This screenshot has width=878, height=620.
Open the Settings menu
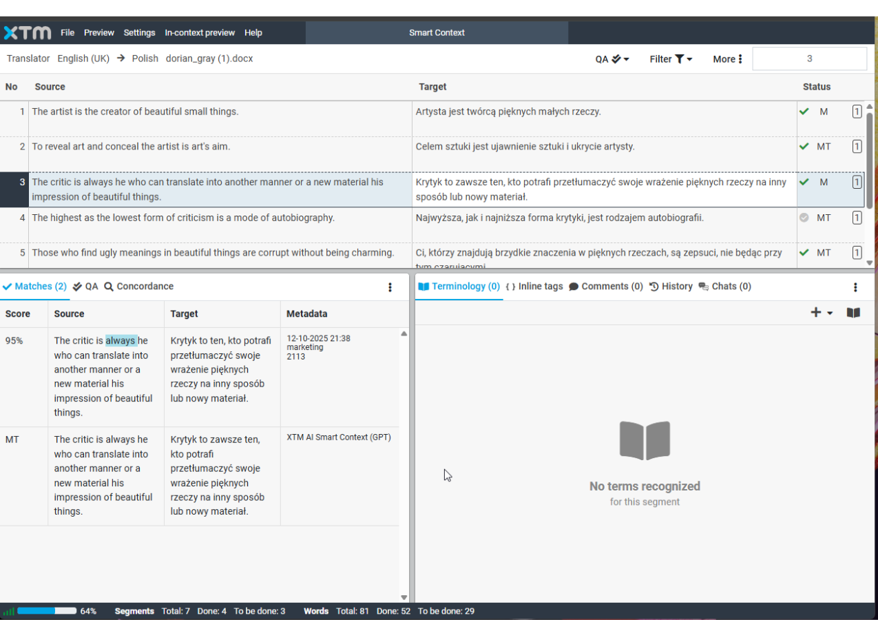pos(139,32)
